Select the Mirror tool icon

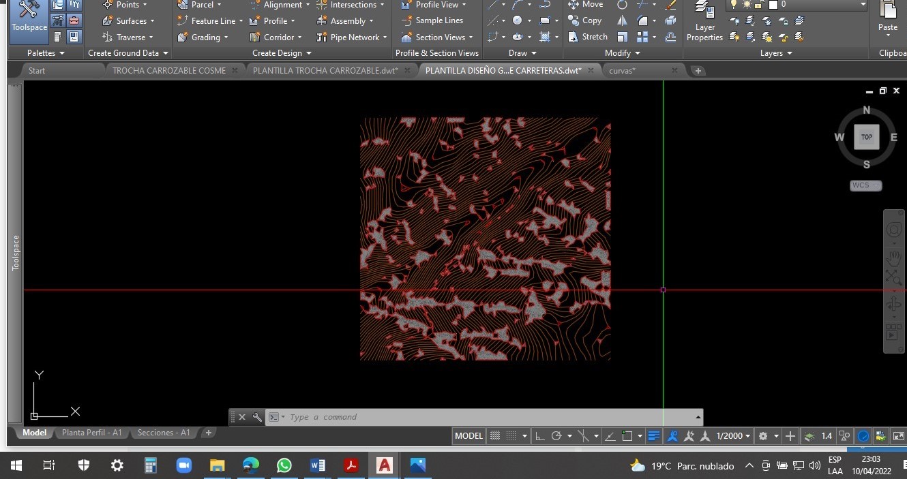622,20
